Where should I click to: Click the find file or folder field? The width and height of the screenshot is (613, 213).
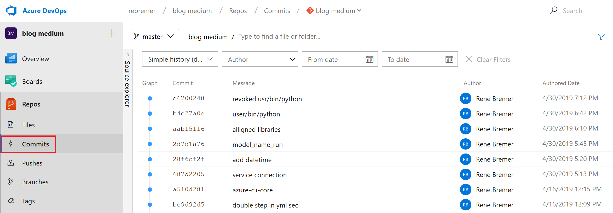[x=279, y=37]
